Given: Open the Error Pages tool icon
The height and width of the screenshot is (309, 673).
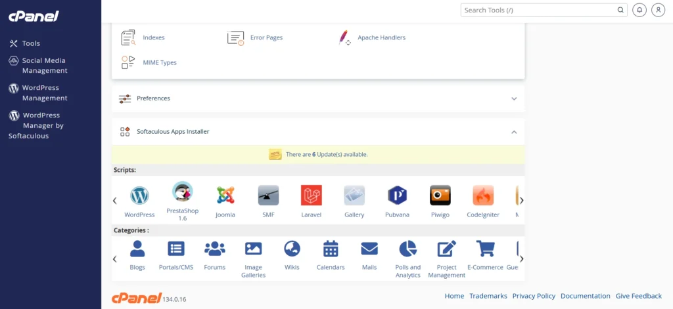Looking at the screenshot, I should (x=235, y=37).
